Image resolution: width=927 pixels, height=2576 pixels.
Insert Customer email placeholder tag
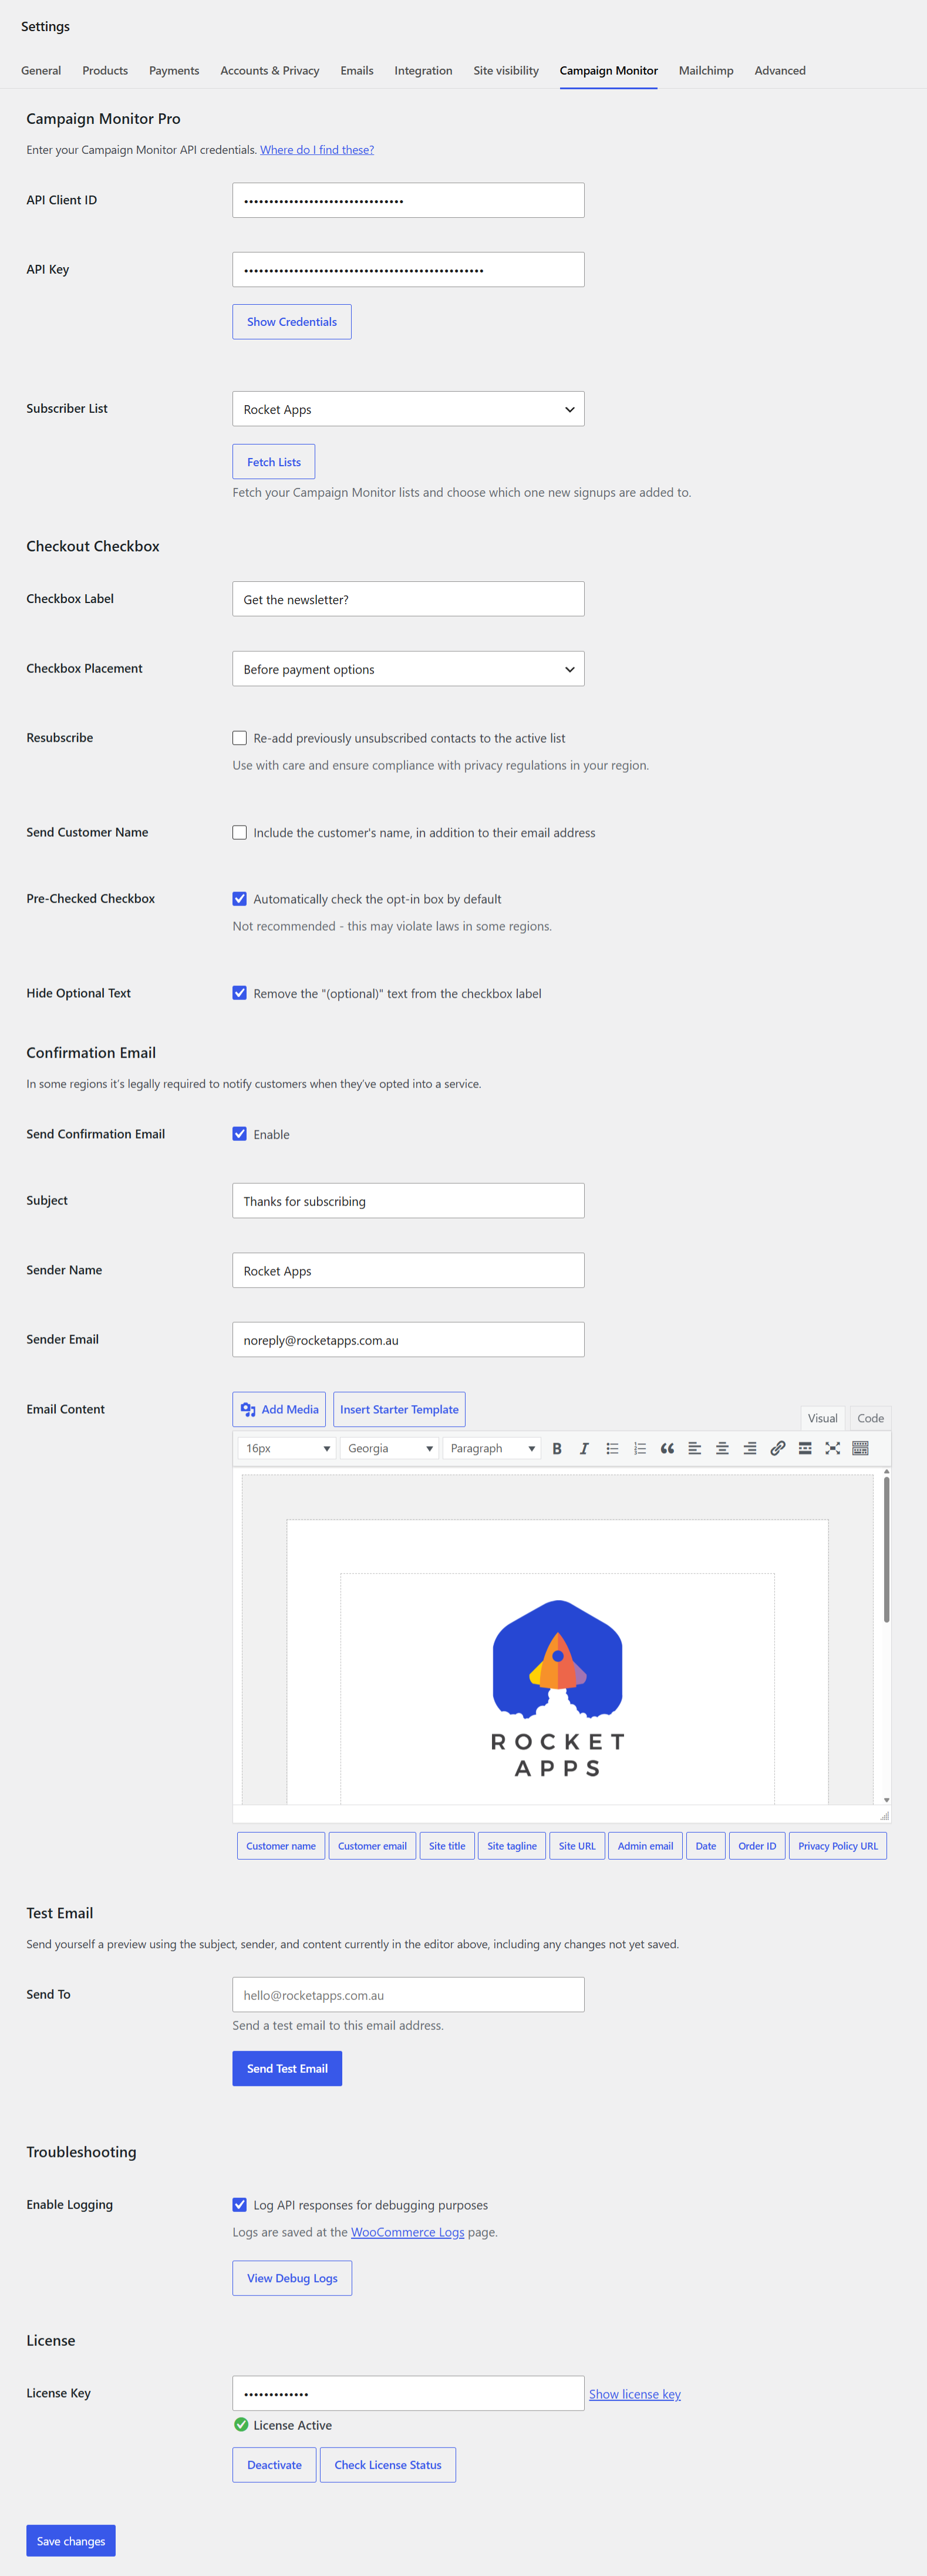pyautogui.click(x=372, y=1846)
